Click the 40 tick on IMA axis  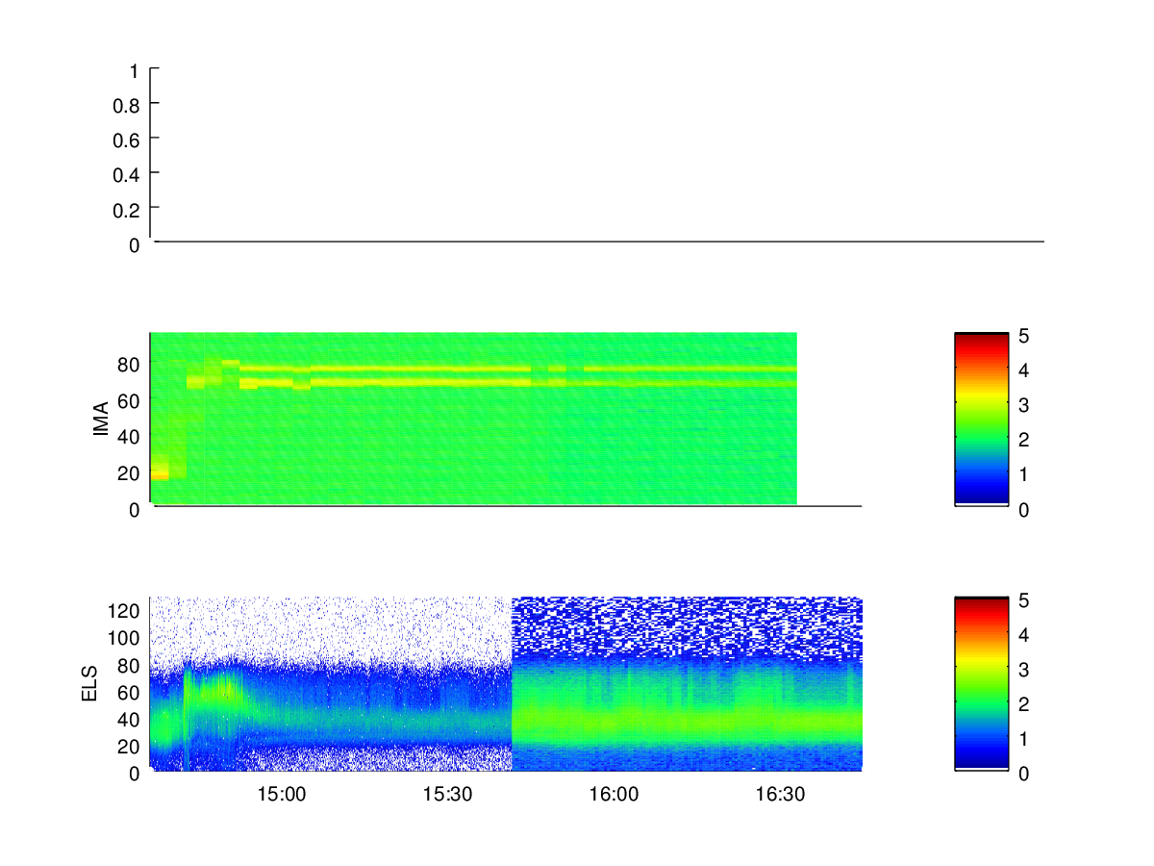pos(131,437)
